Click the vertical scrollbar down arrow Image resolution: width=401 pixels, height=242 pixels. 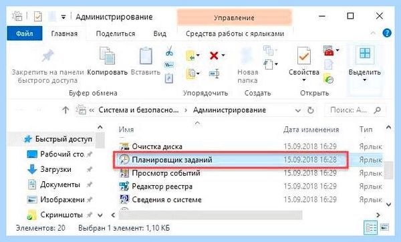point(388,205)
